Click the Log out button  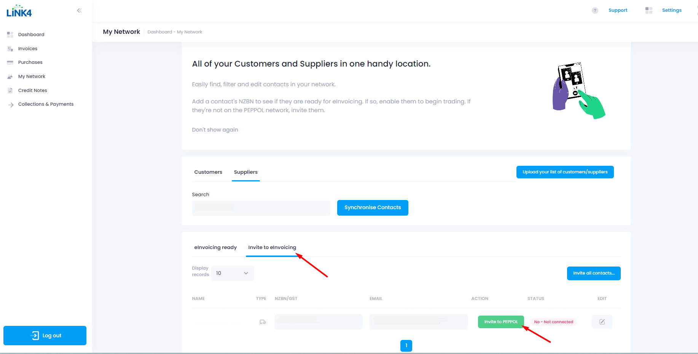45,336
